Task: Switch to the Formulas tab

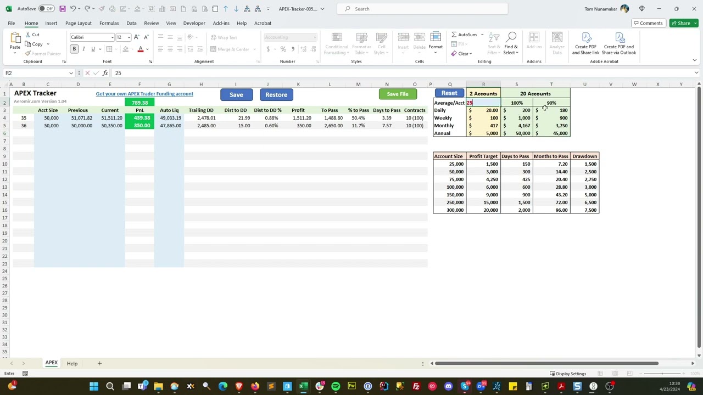Action: coord(109,23)
